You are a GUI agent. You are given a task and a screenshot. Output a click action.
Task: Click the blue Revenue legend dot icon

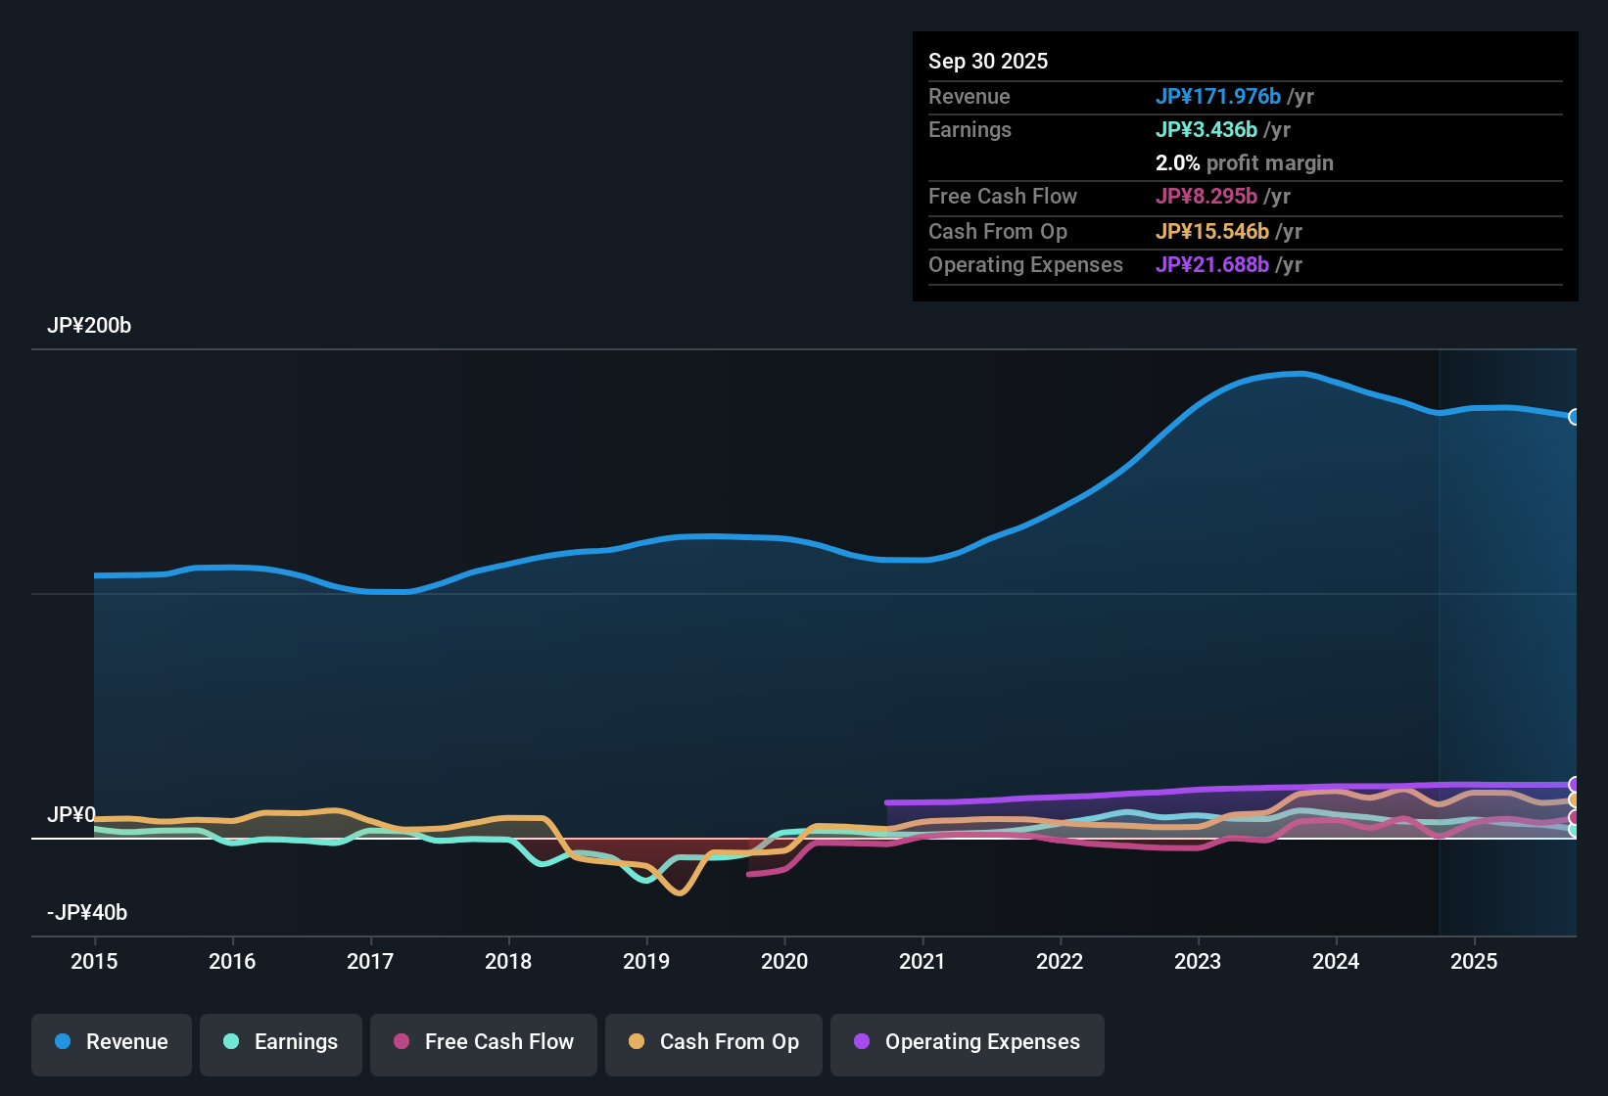[63, 1042]
